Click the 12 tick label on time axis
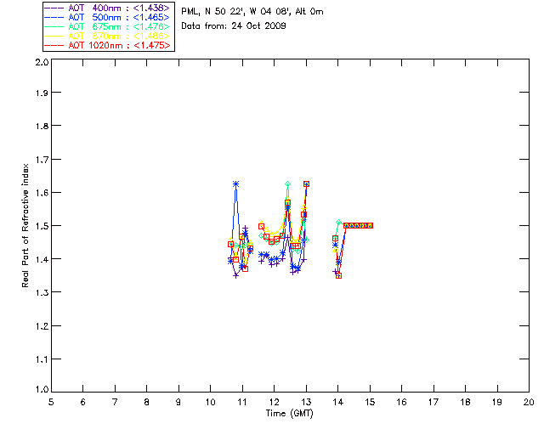Screen dimensions: 544x435 [x=274, y=402]
